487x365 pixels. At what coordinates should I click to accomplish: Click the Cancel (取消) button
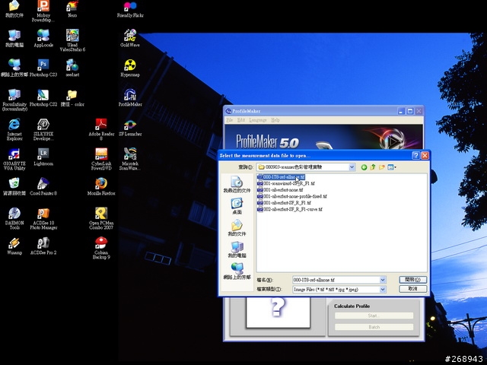(x=412, y=289)
